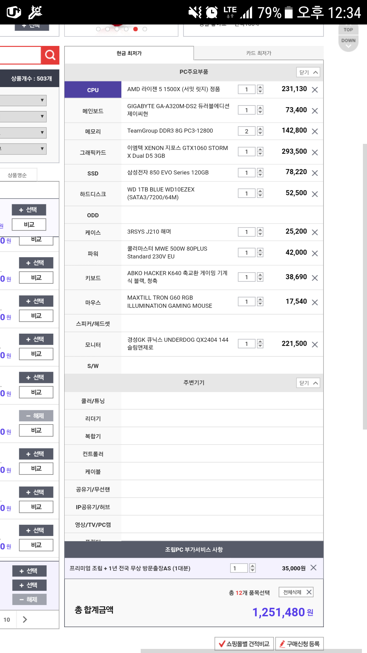Edit the memory quantity field
This screenshot has height=653, width=367.
pos(246,131)
